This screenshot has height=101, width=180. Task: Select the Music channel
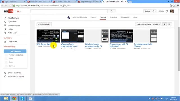click(11, 59)
